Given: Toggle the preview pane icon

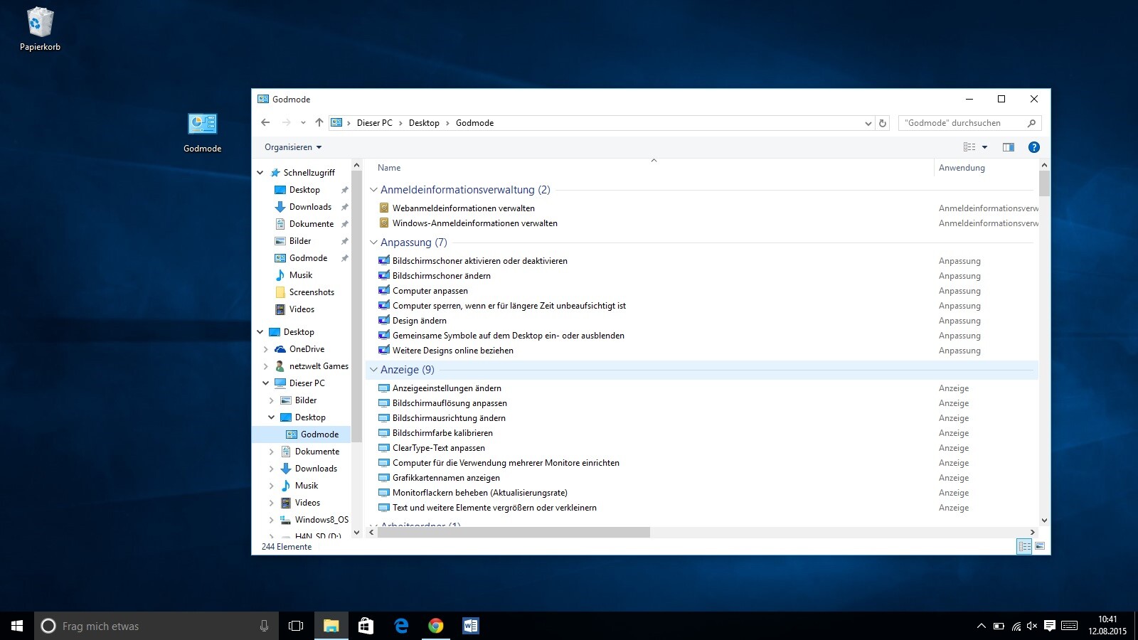Looking at the screenshot, I should [x=1008, y=147].
